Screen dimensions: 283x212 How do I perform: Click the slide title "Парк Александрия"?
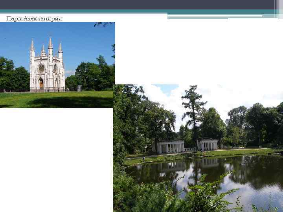tap(34, 18)
